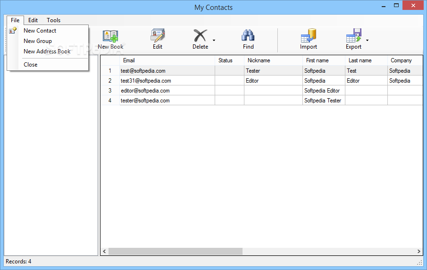This screenshot has height=270, width=427.
Task: Expand the Delete dropdown arrow
Action: [214, 40]
